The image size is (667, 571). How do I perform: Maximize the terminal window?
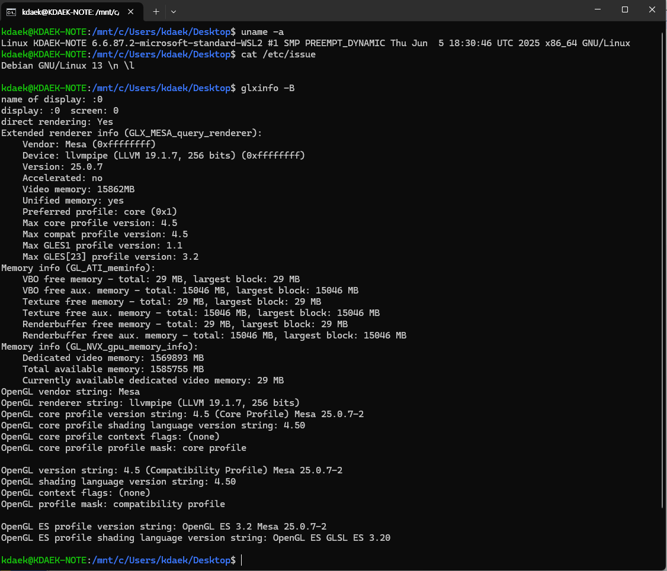(625, 9)
